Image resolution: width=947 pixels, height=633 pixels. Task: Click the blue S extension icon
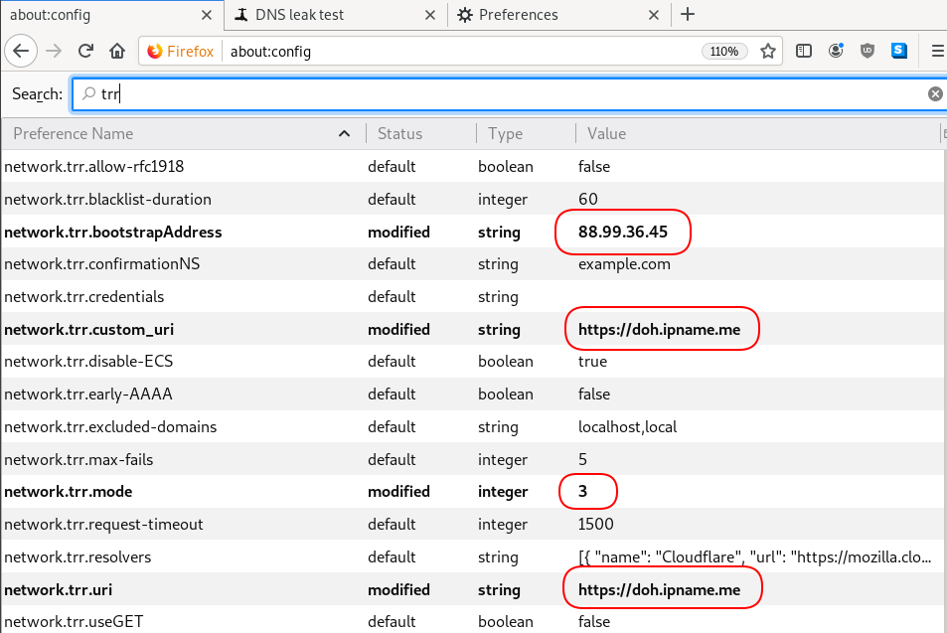[899, 51]
